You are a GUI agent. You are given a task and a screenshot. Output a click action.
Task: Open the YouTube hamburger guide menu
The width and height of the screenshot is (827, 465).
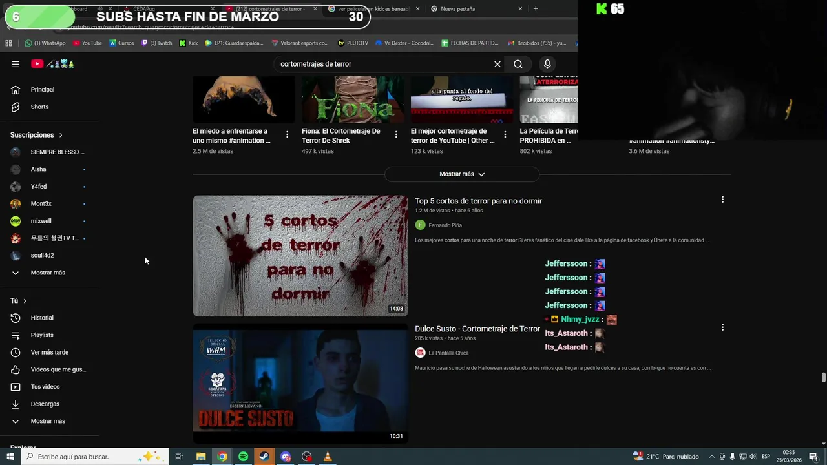coord(16,64)
